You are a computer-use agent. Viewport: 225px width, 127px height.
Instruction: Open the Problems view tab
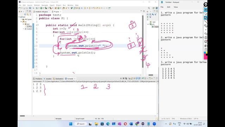(x=38, y=79)
